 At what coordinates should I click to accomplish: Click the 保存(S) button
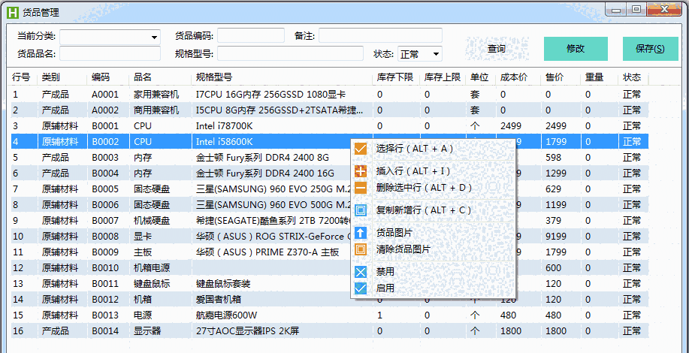coord(651,49)
